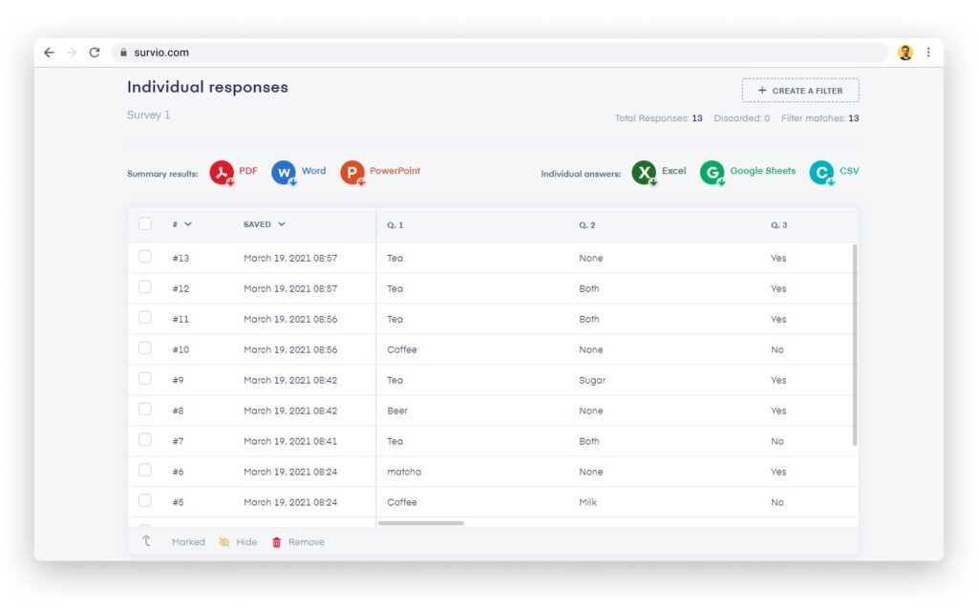
Task: Click the Q. 2 column header
Action: point(586,225)
